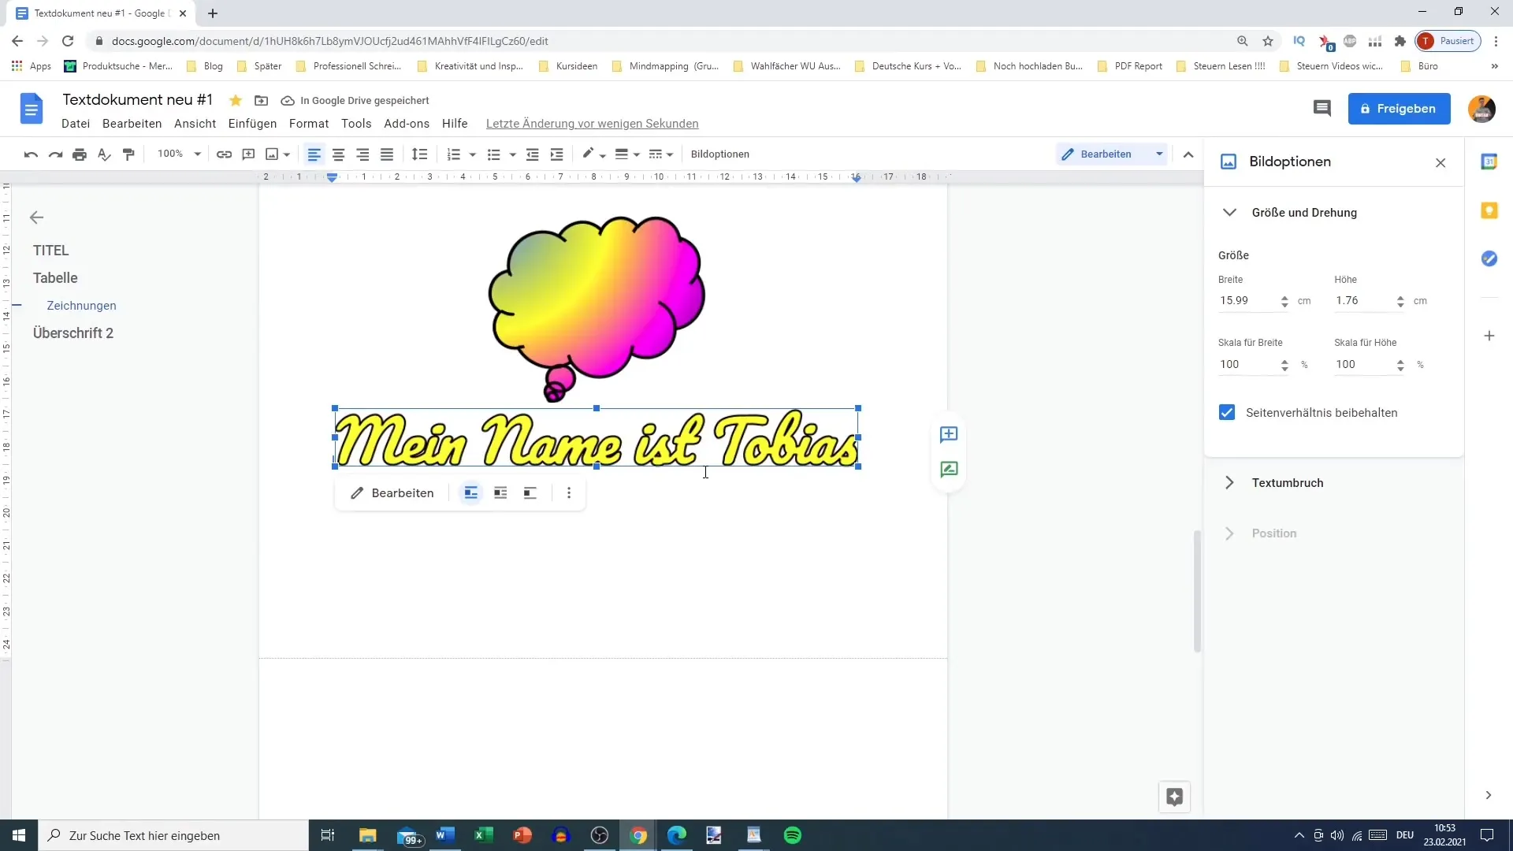Select inline text wrap option
Screen dimensions: 1513x851
(x=470, y=493)
